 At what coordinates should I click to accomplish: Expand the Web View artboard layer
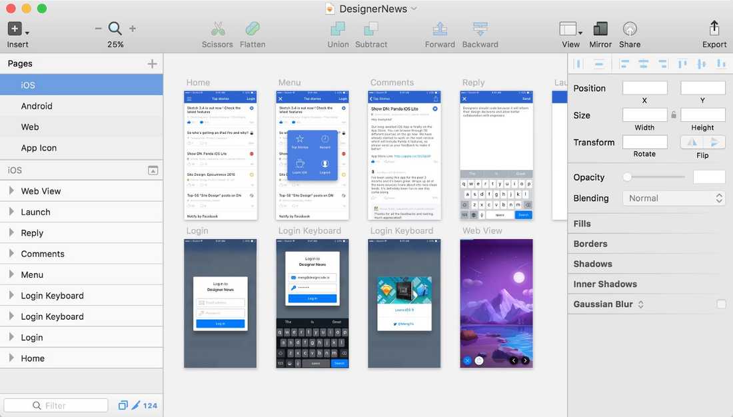(x=11, y=191)
